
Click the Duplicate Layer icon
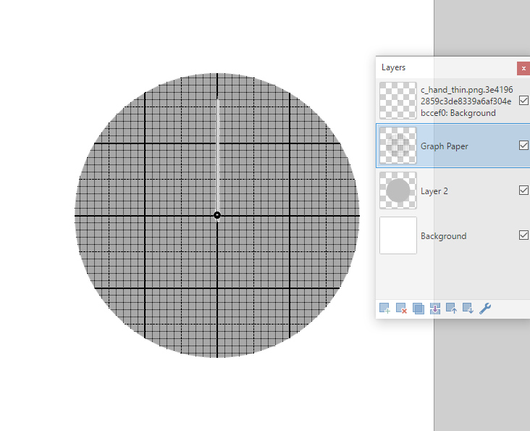tap(418, 309)
